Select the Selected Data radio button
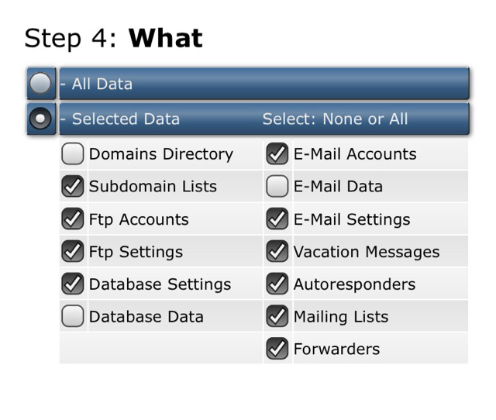Screen dimensions: 496x420 (40, 119)
